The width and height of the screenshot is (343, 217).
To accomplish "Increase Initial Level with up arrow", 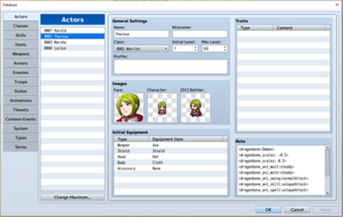I will [x=196, y=47].
